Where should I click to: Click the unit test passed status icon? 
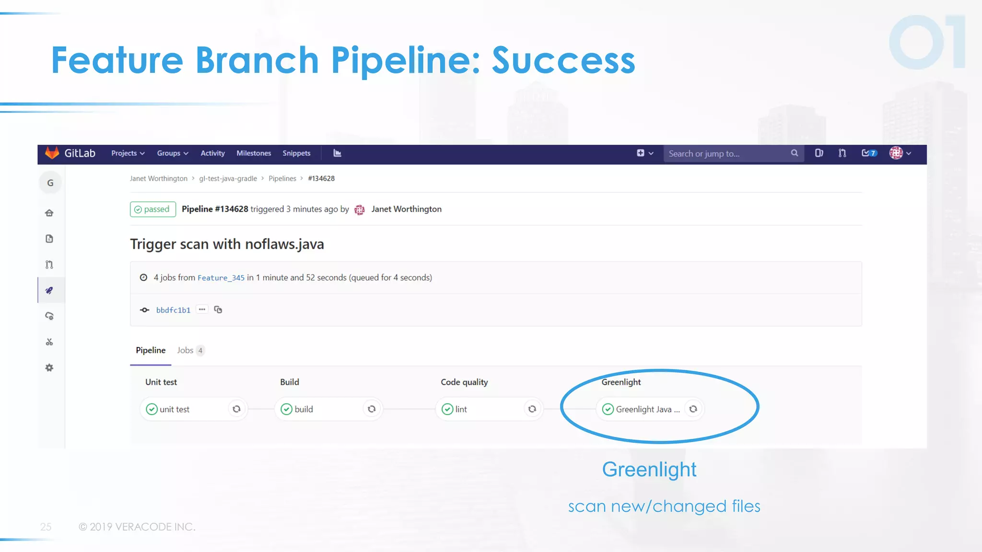tap(152, 409)
